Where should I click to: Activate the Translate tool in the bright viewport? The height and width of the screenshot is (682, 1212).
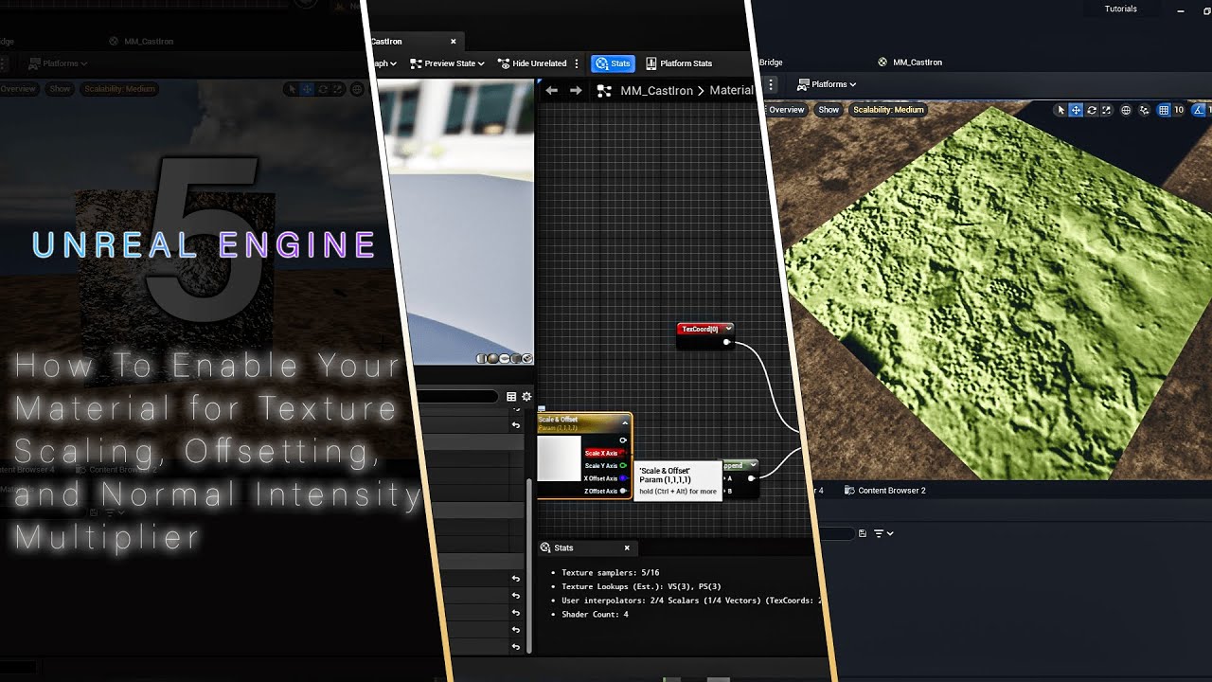pyautogui.click(x=1076, y=110)
